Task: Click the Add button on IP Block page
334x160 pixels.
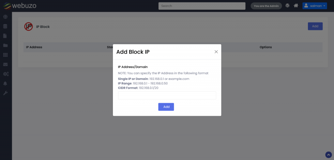Action: click(315, 26)
